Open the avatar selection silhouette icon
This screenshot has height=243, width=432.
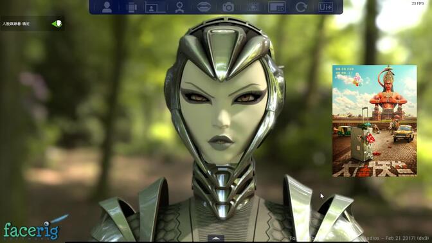pyautogui.click(x=107, y=7)
